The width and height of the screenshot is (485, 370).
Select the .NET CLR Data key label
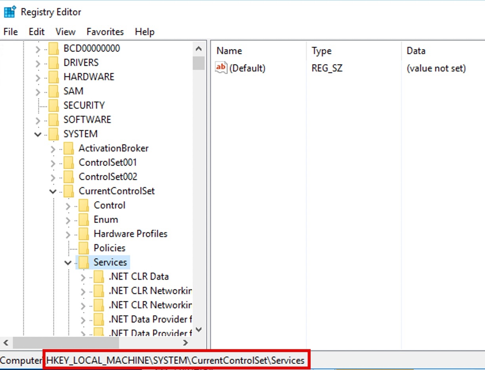[139, 277]
